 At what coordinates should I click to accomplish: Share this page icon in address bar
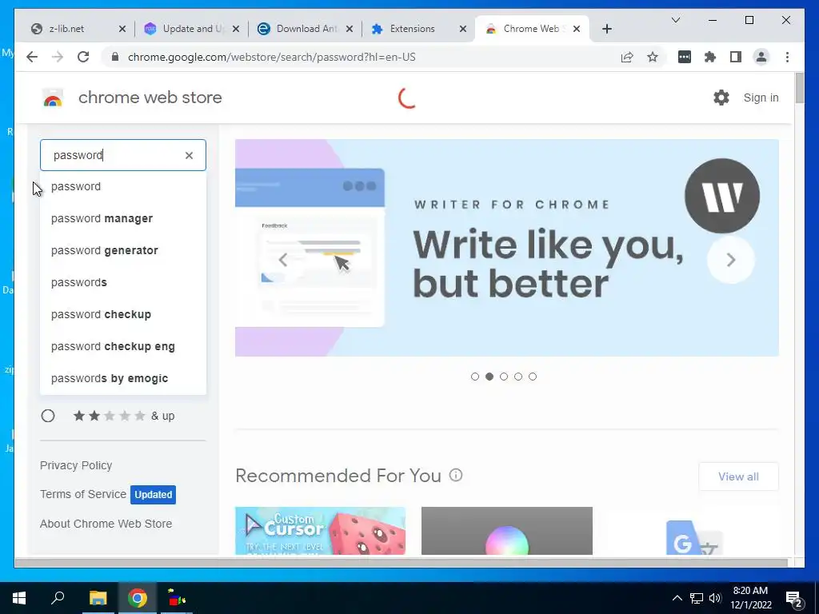(x=627, y=57)
